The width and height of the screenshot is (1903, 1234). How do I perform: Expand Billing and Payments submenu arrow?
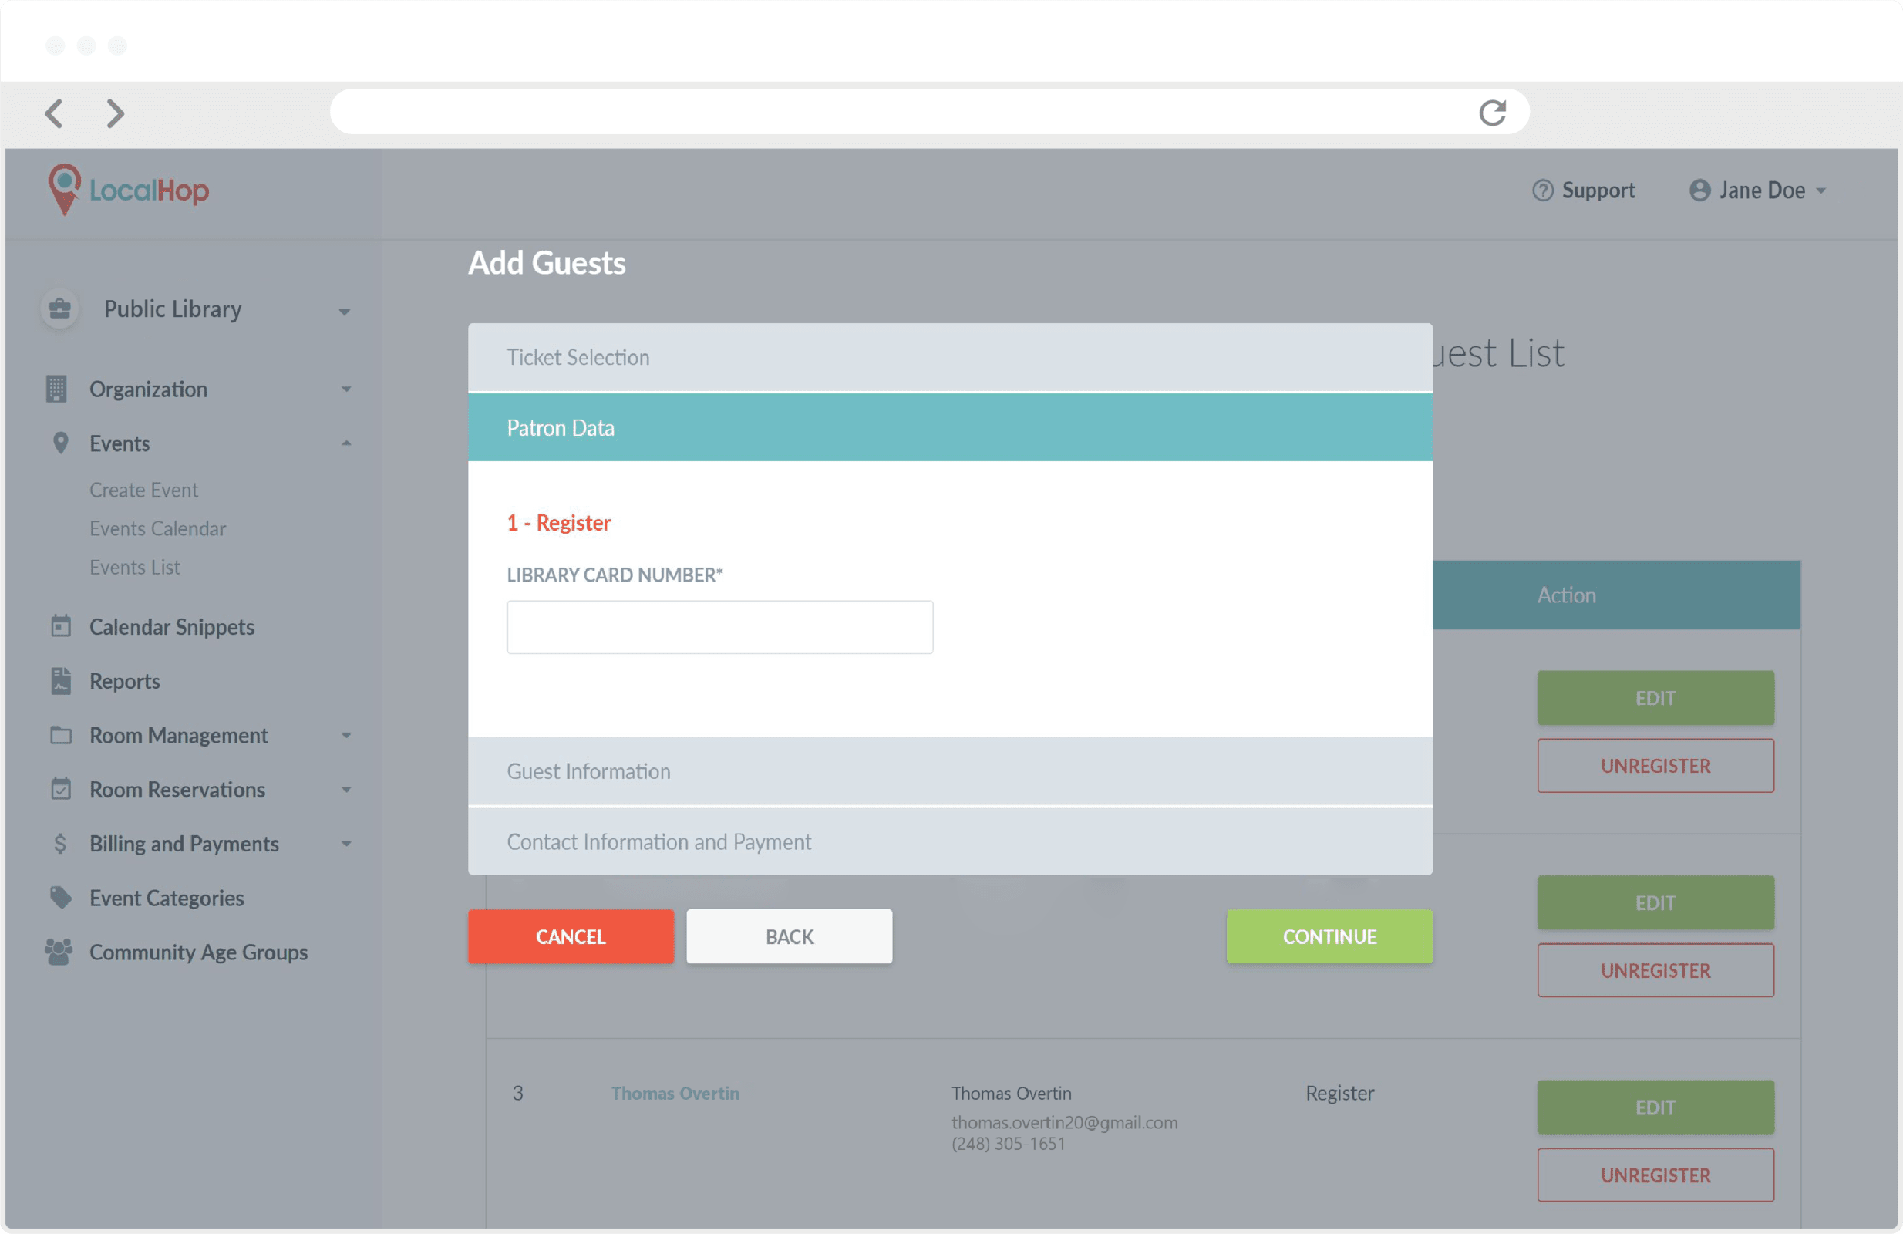(x=346, y=843)
